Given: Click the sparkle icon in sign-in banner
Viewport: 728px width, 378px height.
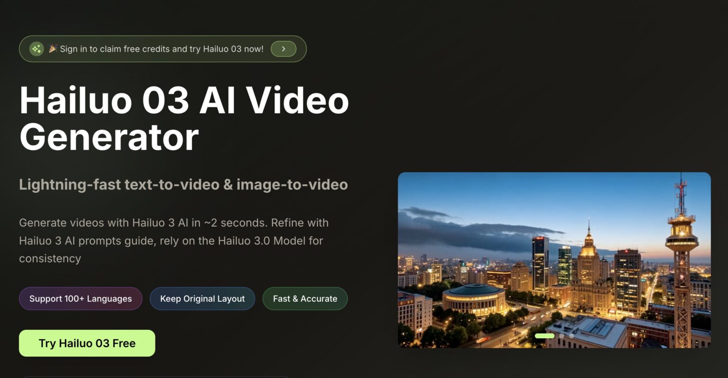Looking at the screenshot, I should click(36, 49).
